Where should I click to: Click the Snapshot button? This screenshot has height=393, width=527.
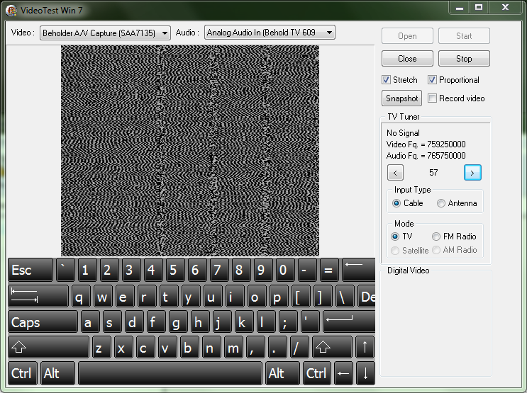click(401, 98)
